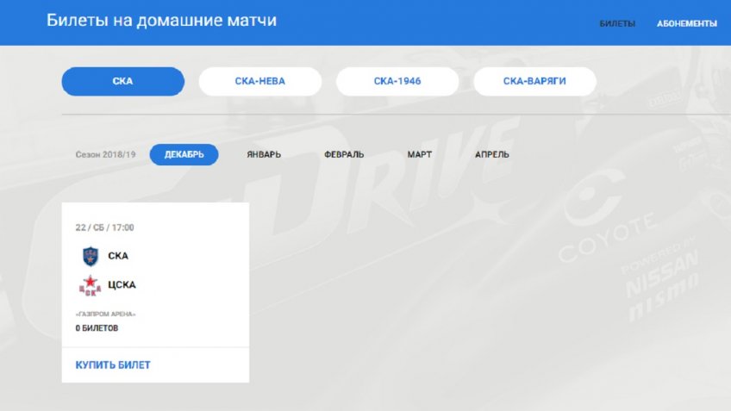Click the «ГАЗПРОМ АРЕНА» venue label
Viewport: 731px width, 411px height.
pyautogui.click(x=105, y=314)
